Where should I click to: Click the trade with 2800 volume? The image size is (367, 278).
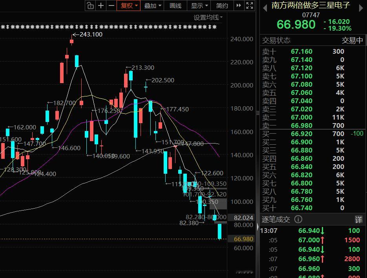tap(313, 259)
